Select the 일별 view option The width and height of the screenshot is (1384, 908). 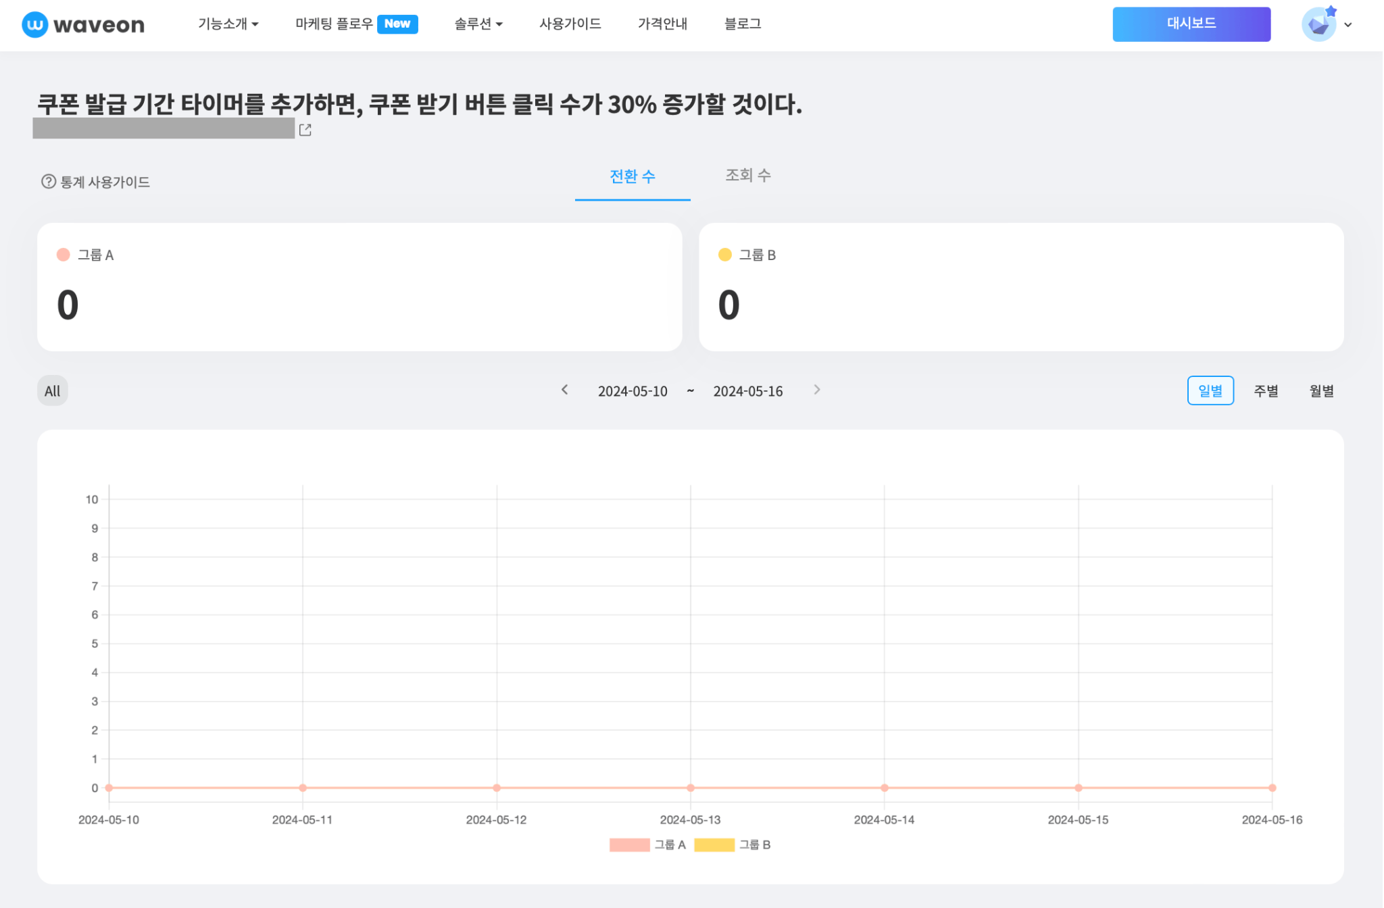point(1211,390)
